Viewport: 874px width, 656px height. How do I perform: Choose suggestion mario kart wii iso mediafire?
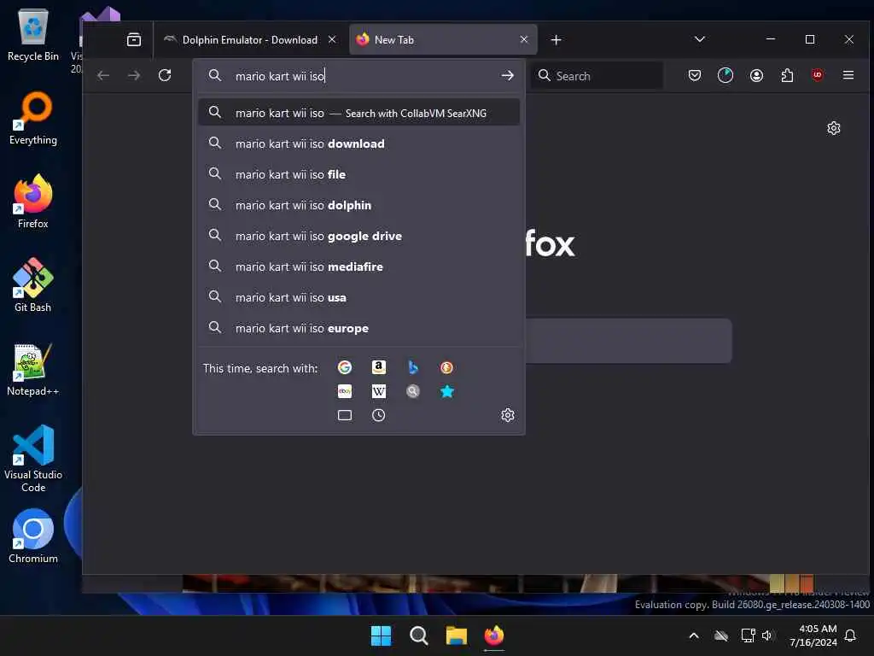tap(359, 266)
